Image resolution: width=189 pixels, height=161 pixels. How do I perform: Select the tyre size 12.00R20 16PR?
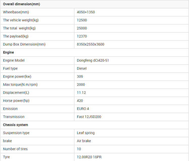tap(89, 157)
